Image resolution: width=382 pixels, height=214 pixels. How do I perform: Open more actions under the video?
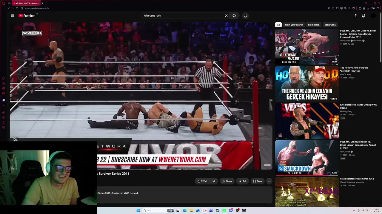(x=269, y=181)
